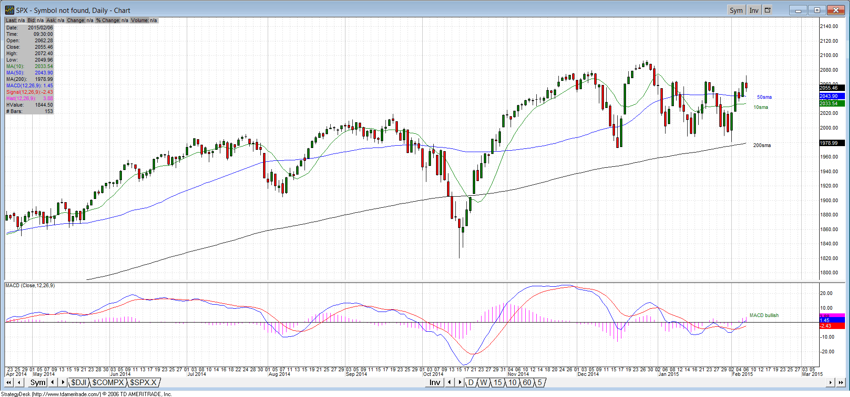Select the Daily (D) interval tab

pyautogui.click(x=471, y=383)
